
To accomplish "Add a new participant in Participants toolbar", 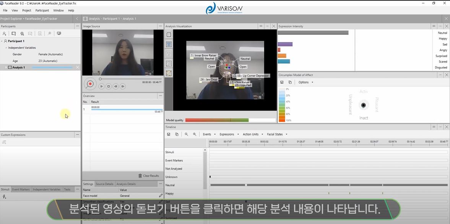I will click(4, 33).
